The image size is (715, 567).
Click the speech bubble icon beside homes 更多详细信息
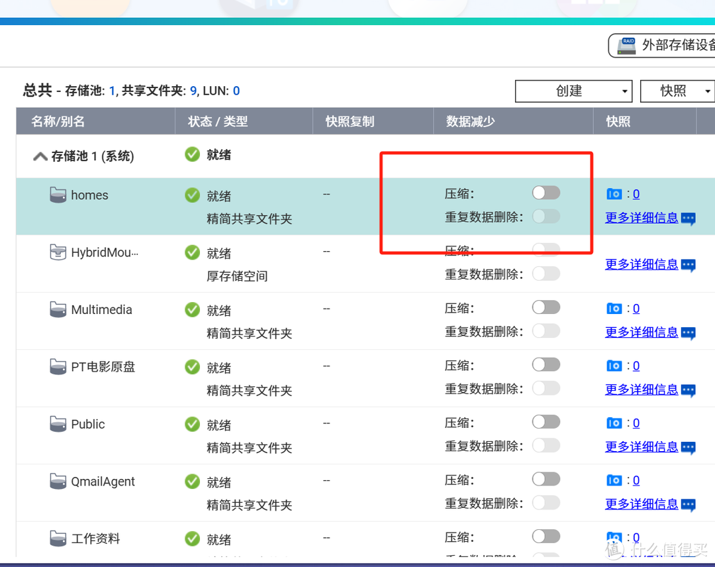point(688,219)
